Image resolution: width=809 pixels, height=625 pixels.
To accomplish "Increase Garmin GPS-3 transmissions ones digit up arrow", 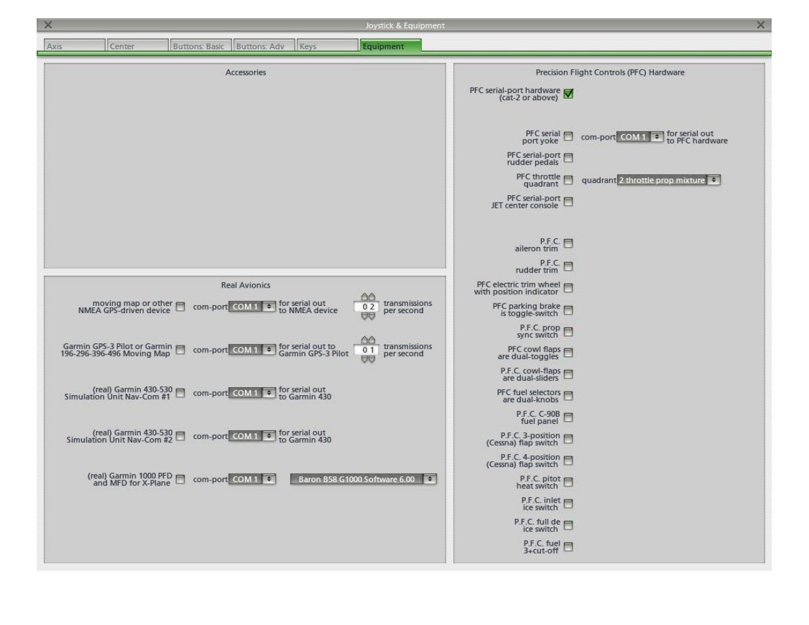I will point(373,341).
